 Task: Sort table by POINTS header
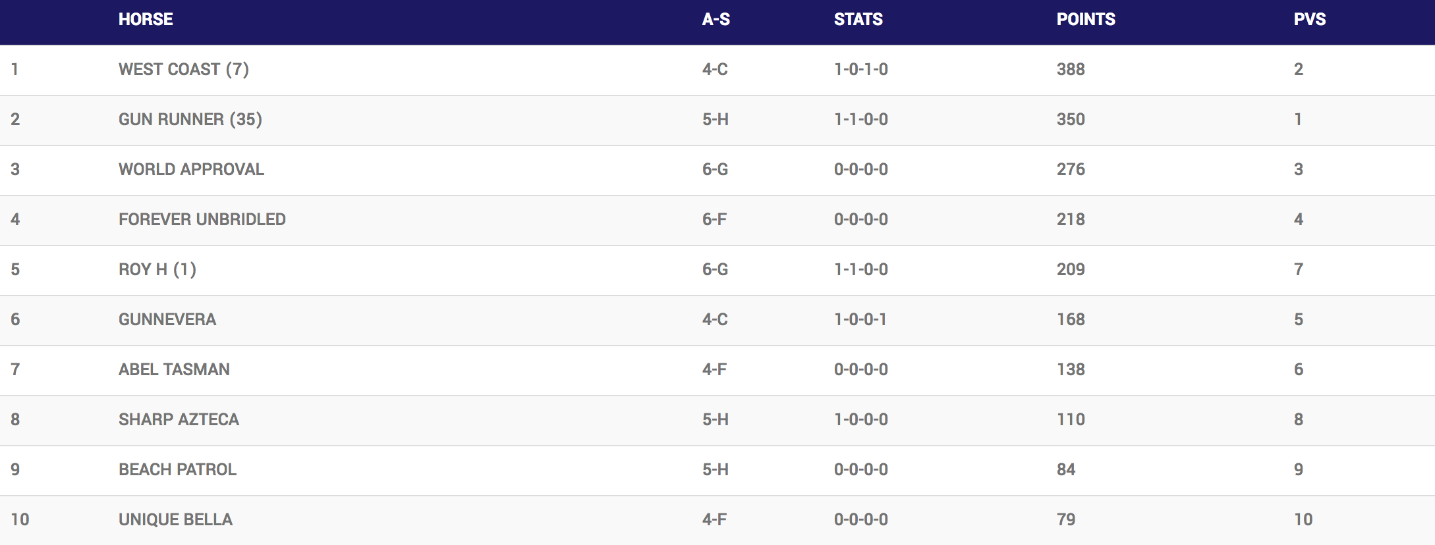[1086, 20]
